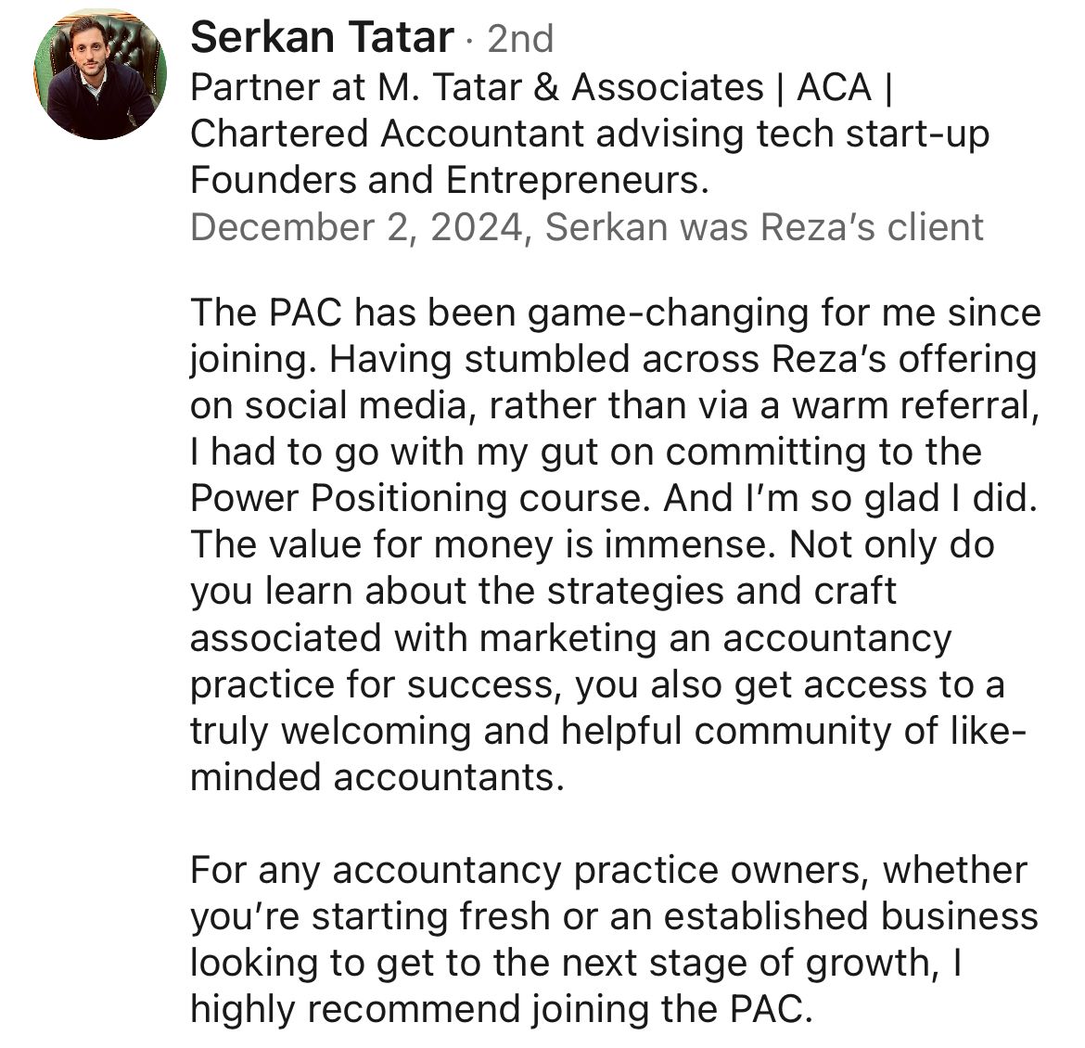Click the words 'Reza's offering'

[x=910, y=360]
